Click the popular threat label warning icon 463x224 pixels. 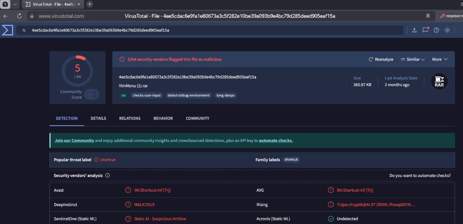[96, 159]
